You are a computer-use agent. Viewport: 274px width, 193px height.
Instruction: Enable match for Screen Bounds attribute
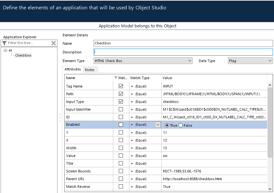pos(121,171)
